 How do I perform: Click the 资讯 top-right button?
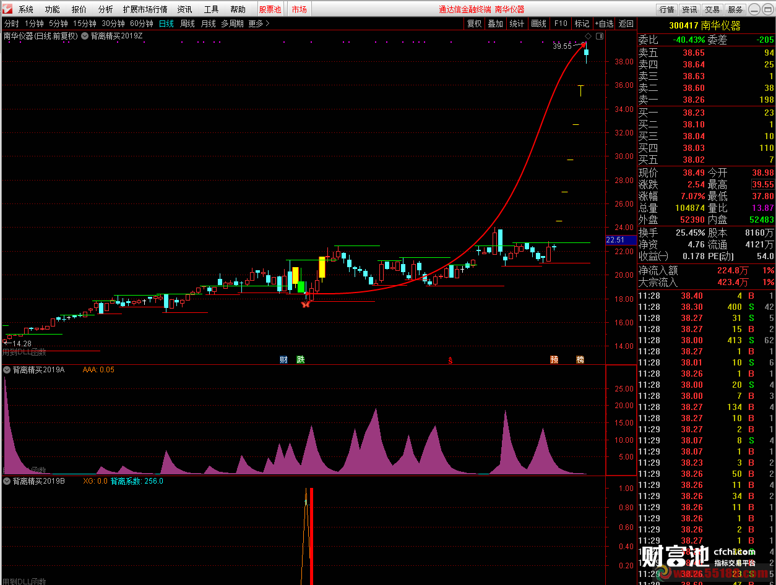coord(689,9)
